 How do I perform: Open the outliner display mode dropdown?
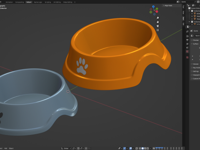point(189,5)
